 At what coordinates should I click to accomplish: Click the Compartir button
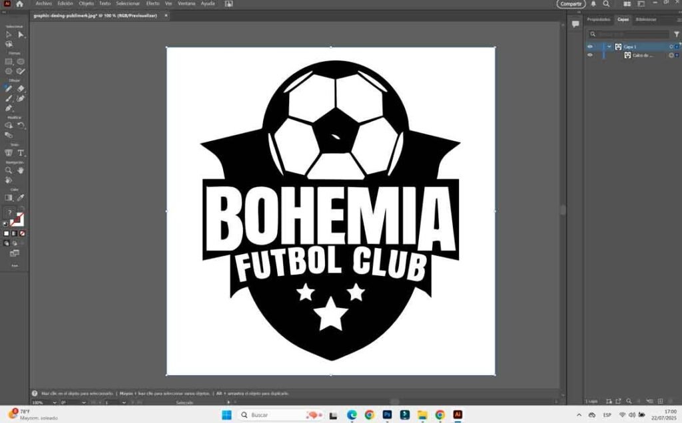[x=571, y=4]
